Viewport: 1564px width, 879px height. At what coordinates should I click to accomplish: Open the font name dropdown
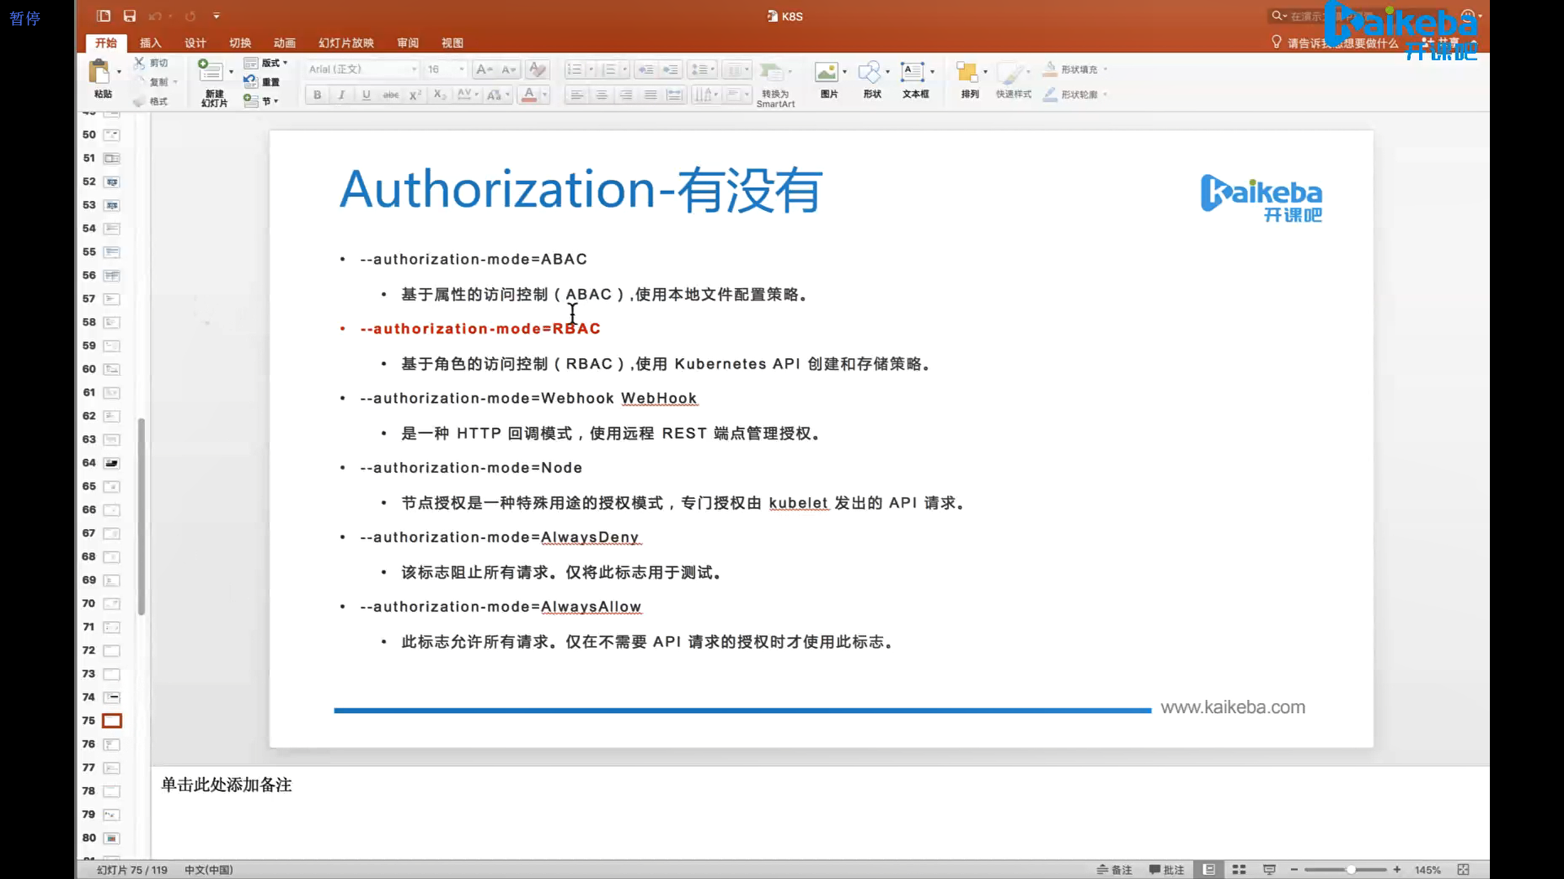click(x=414, y=69)
